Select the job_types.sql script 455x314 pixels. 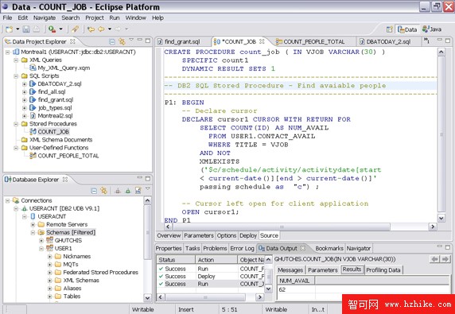tap(55, 108)
